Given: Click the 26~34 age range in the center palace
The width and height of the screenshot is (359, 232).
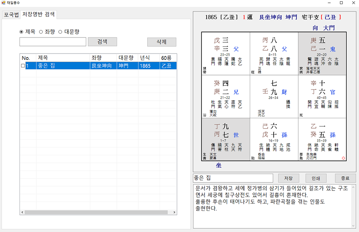Looking at the screenshot, I should tap(273, 98).
